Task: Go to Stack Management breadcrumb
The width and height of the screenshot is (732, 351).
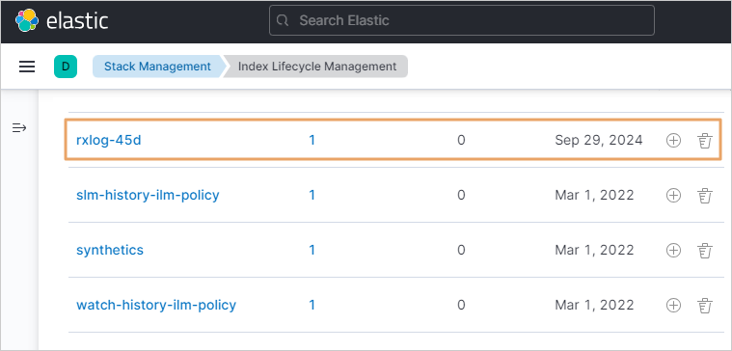Action: click(x=157, y=67)
